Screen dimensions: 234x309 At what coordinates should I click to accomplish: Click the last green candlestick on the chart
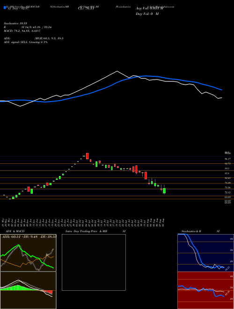164,191
